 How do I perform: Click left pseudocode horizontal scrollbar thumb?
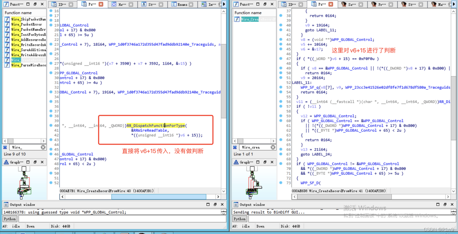159,197
